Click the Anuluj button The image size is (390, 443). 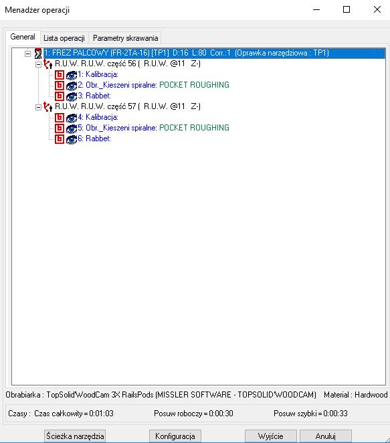pos(326,436)
